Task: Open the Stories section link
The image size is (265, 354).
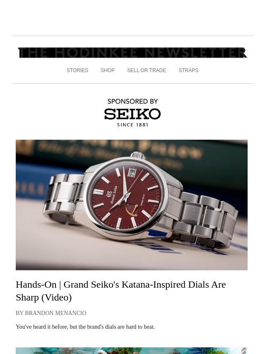Action: pyautogui.click(x=77, y=70)
